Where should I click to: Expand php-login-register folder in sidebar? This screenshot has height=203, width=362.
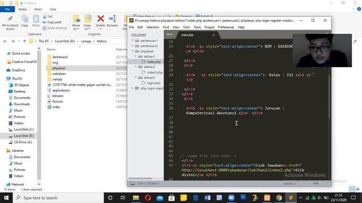(x=132, y=88)
